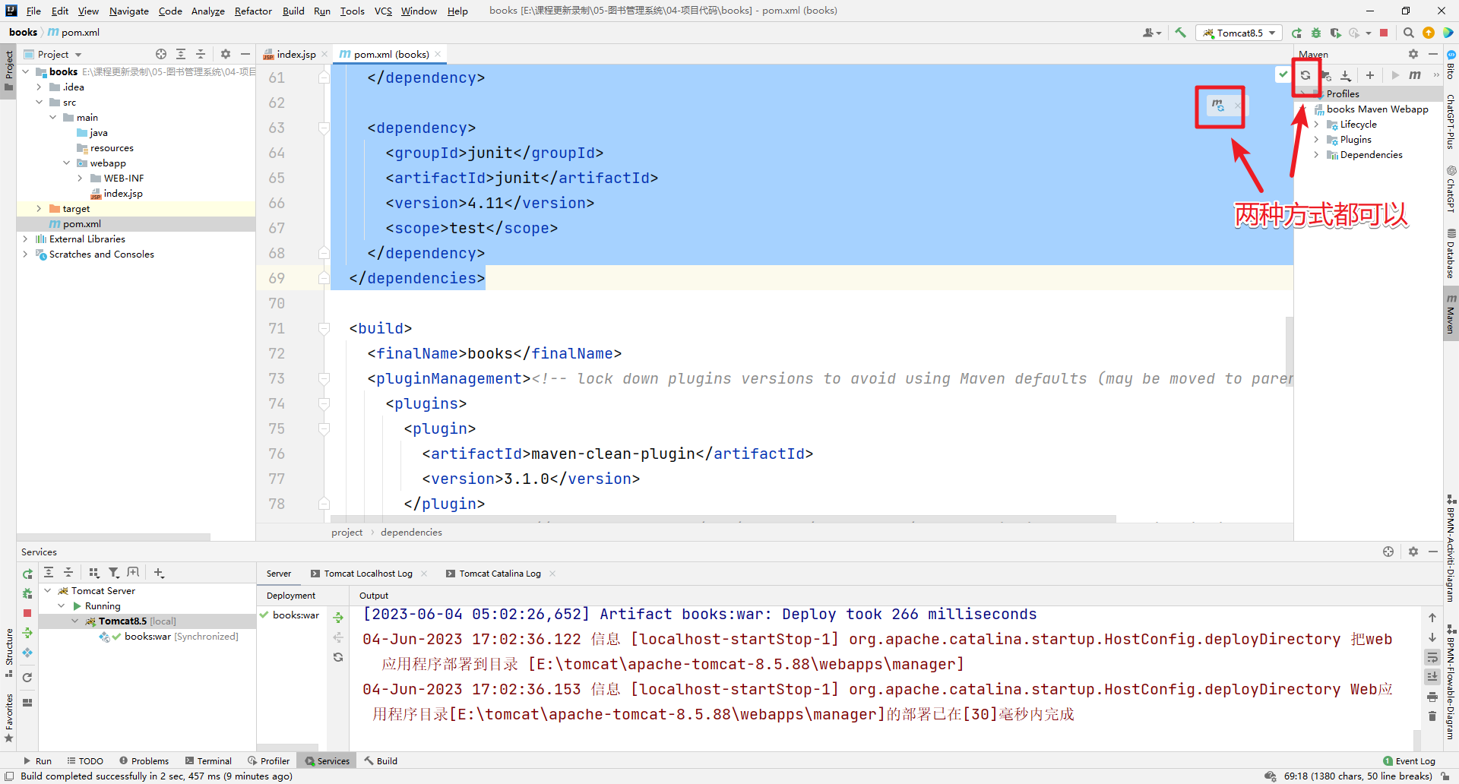This screenshot has width=1459, height=784.
Task: Run Tomcat8.5 with coverage
Action: pos(1335,33)
